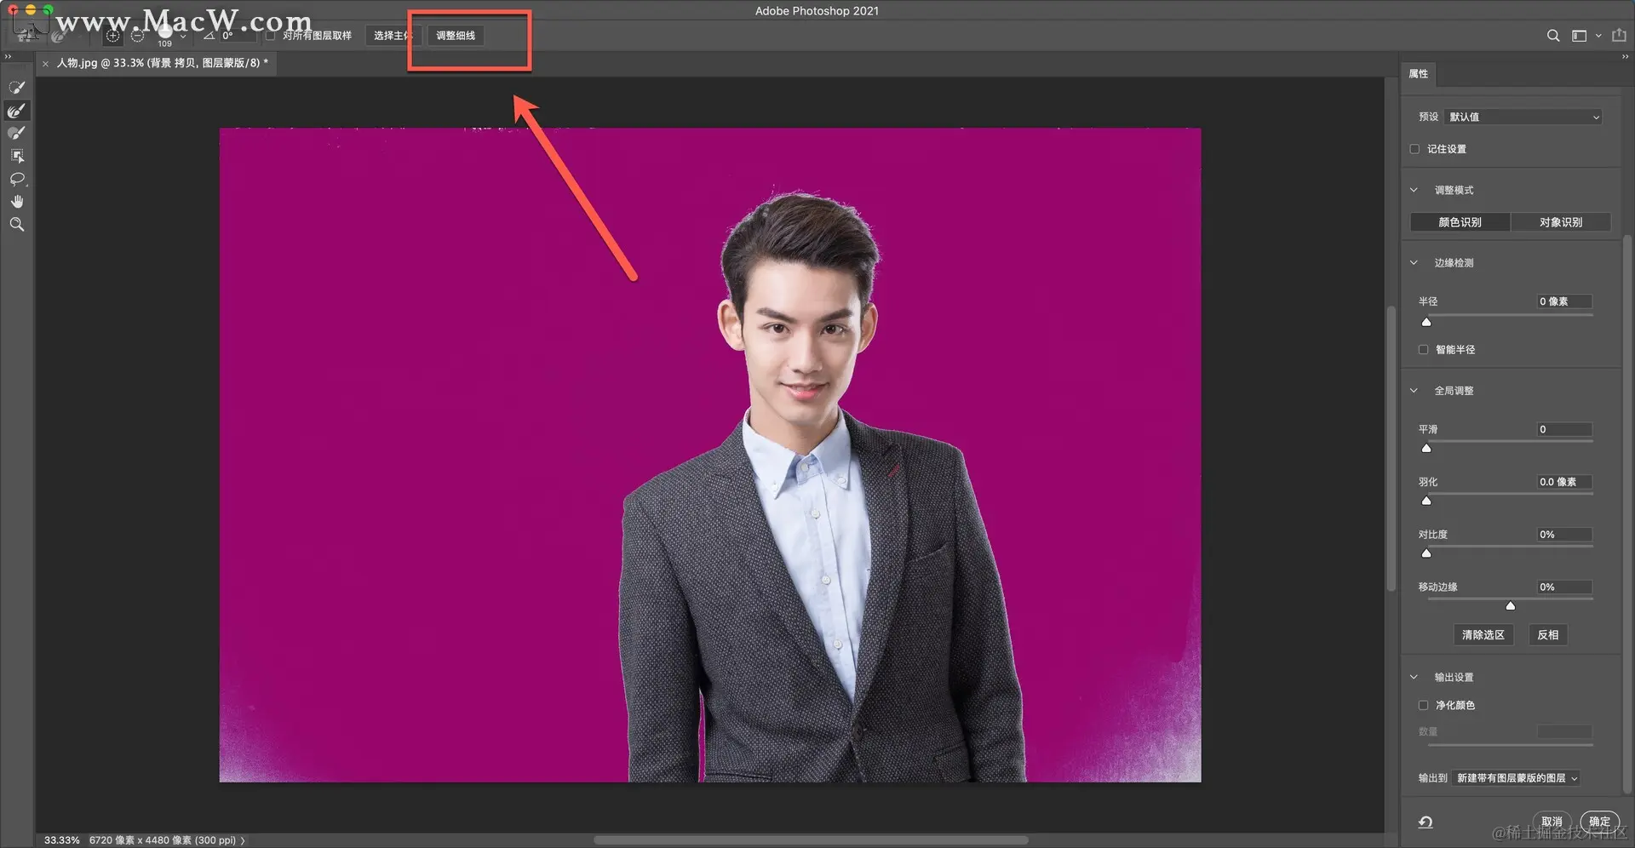
Task: Click the share icon in the top right
Action: (x=1619, y=35)
